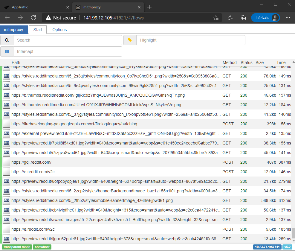Click the InPrivate profile badge
The image size is (295, 251).
[x=265, y=18]
